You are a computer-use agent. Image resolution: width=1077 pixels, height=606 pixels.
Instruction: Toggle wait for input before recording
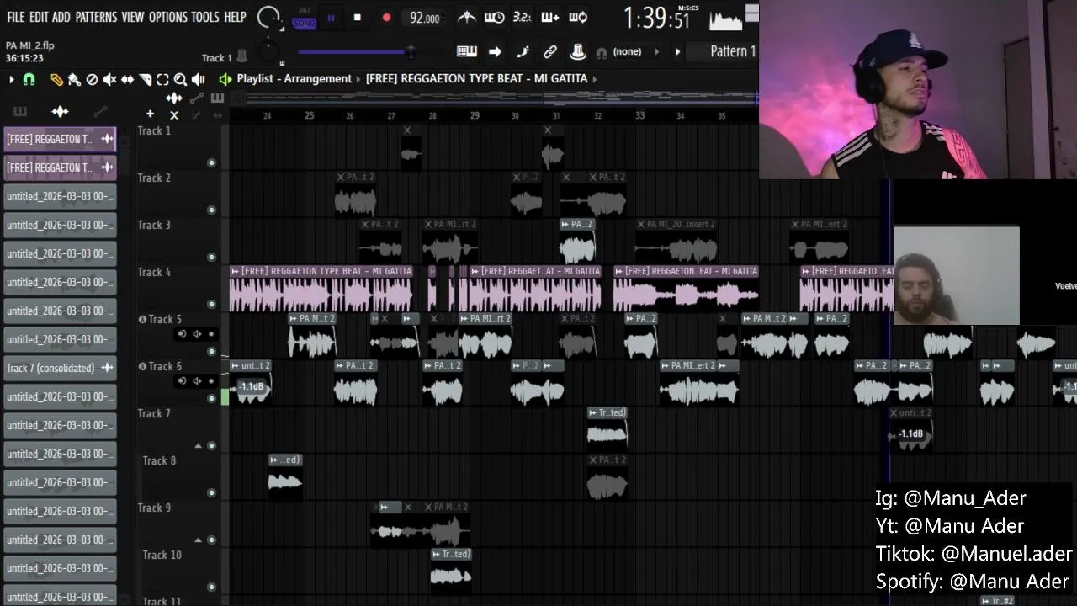[x=495, y=17]
